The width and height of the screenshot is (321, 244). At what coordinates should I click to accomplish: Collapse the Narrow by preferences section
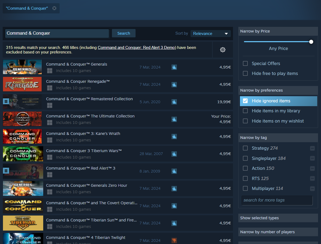(278, 90)
